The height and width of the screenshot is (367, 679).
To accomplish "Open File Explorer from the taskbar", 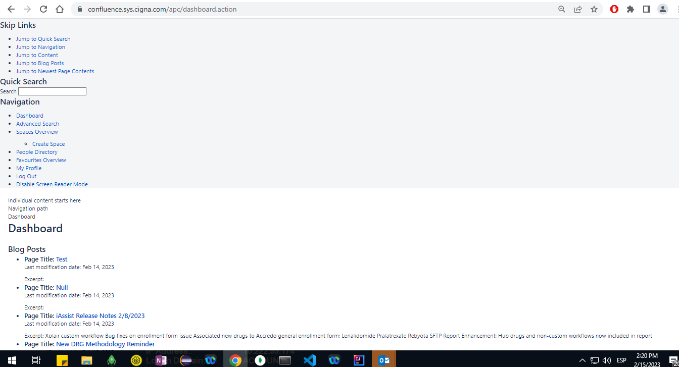I will point(87,360).
